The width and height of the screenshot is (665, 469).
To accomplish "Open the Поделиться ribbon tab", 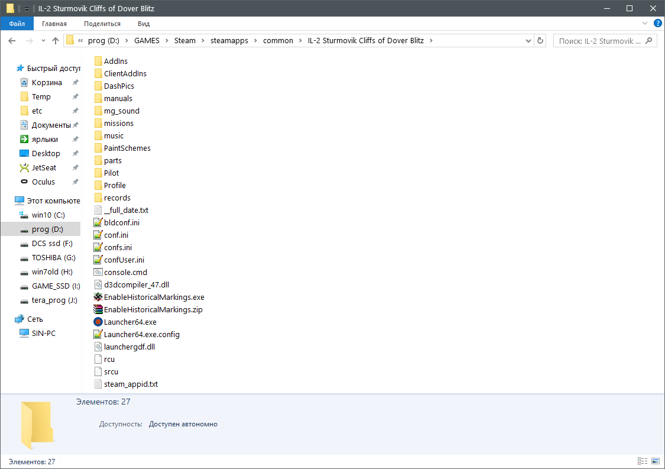I will [102, 24].
